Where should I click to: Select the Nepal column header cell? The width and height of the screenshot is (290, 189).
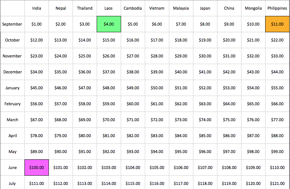[x=61, y=8]
